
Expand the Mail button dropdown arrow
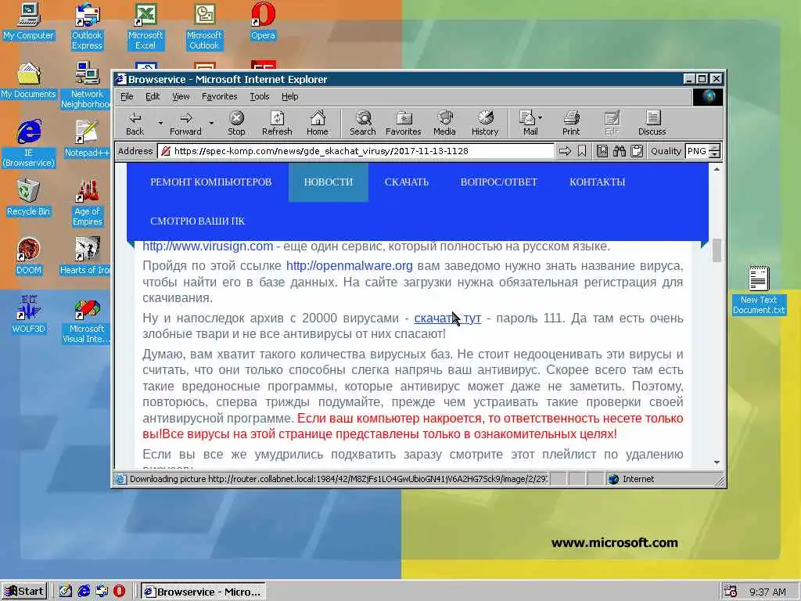[541, 117]
